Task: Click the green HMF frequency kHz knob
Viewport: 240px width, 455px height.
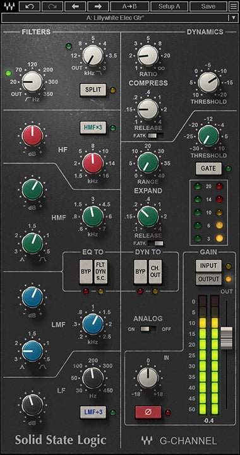Action: coord(93,216)
